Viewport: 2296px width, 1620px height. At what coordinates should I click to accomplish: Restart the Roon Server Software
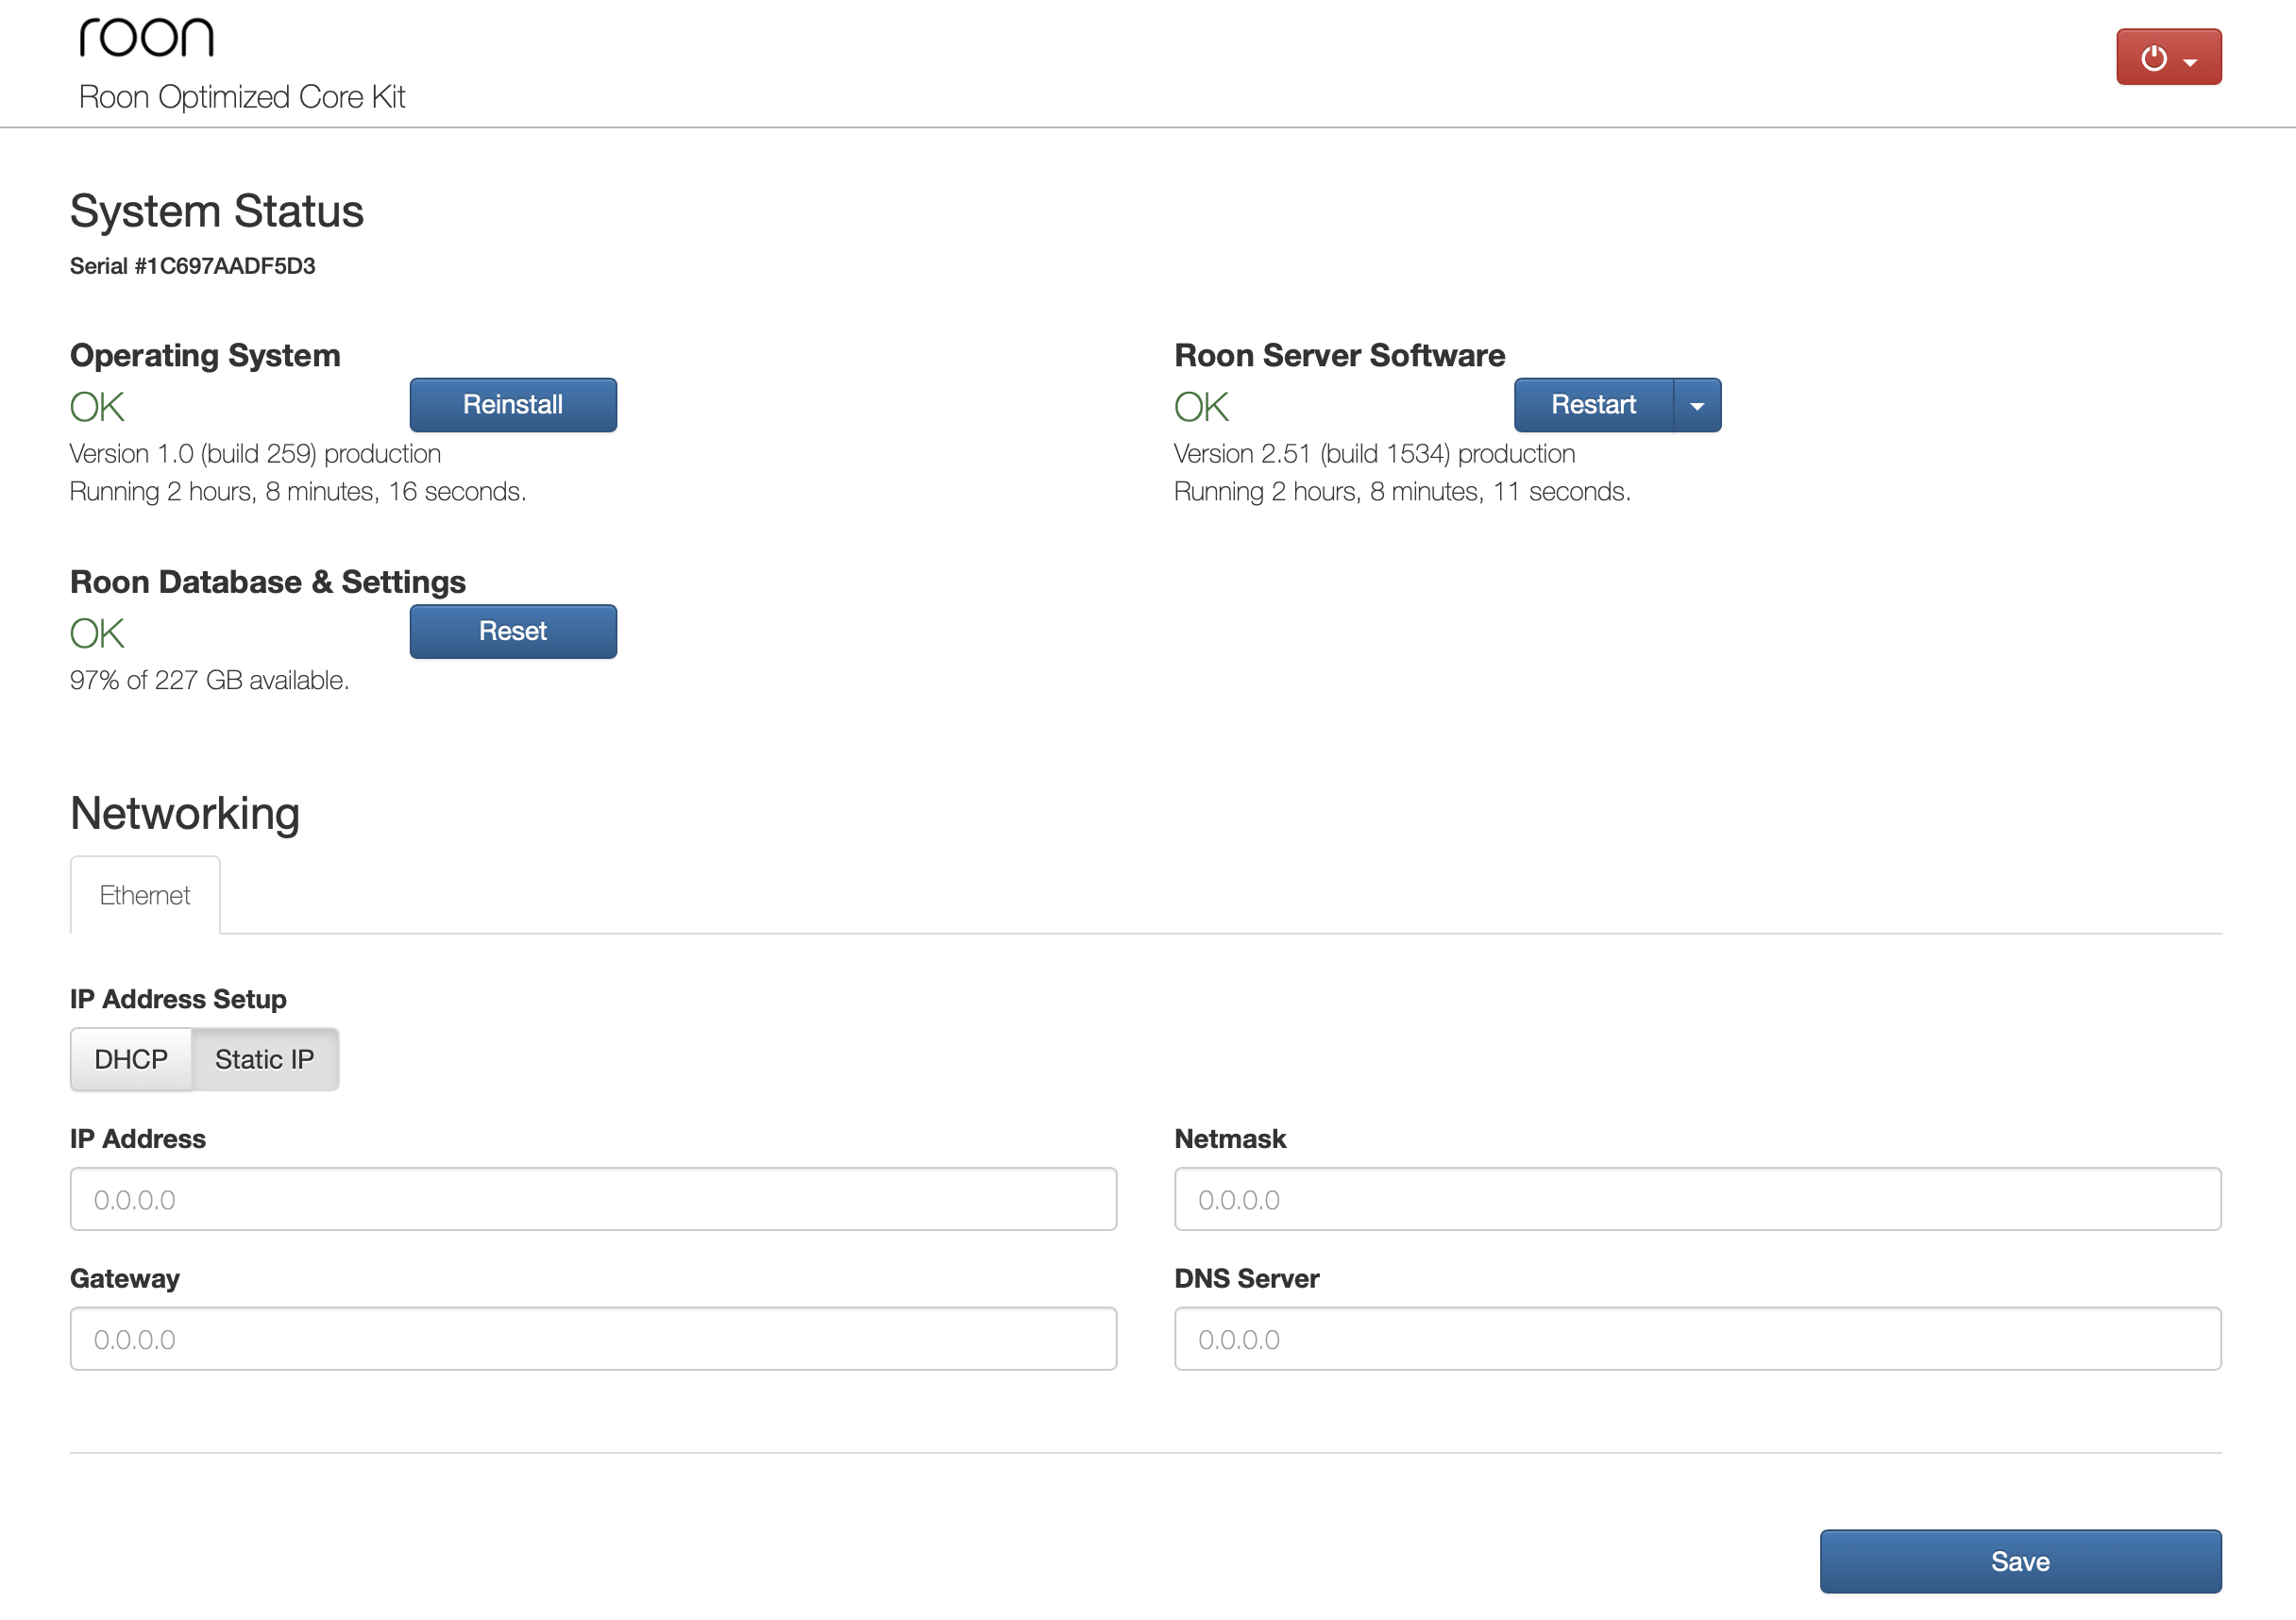pyautogui.click(x=1592, y=405)
